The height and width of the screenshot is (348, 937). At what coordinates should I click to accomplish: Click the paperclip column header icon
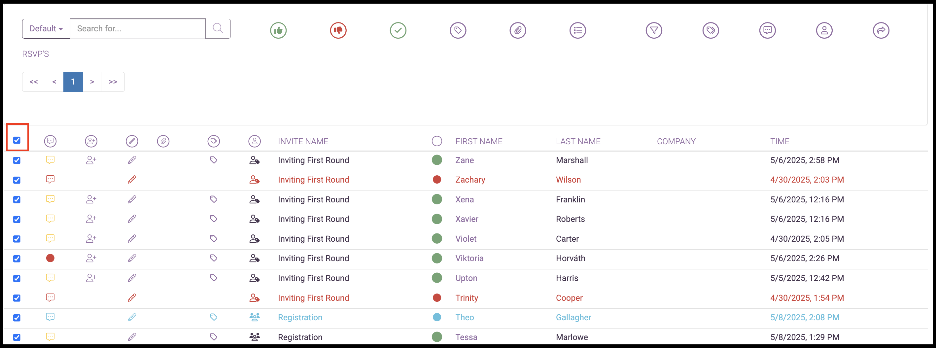[163, 141]
